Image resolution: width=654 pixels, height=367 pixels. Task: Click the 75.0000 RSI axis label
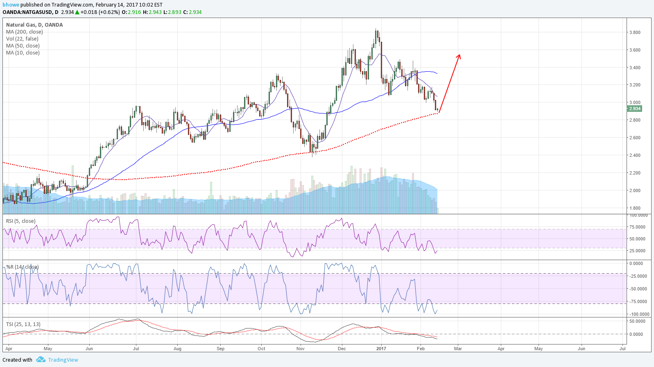point(637,227)
